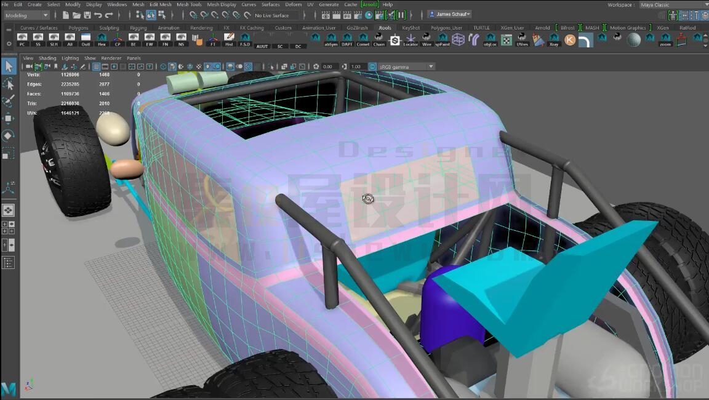Select the Move tool in toolbox
Image resolution: width=709 pixels, height=400 pixels.
pyautogui.click(x=9, y=118)
